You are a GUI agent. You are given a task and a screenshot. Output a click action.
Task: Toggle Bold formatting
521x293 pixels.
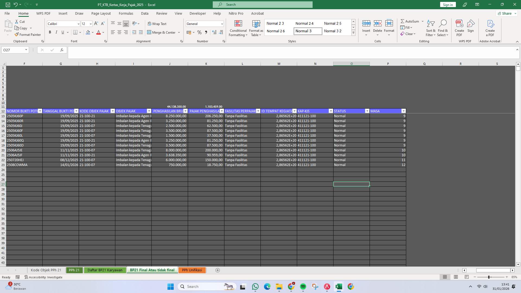click(x=50, y=32)
